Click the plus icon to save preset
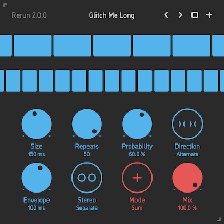The width and height of the screenshot is (224, 224). [x=209, y=15]
